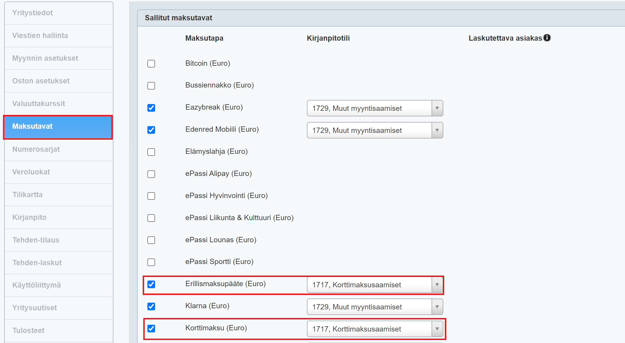
Task: Open the Eazybreak accounting account dropdown
Action: 375,108
